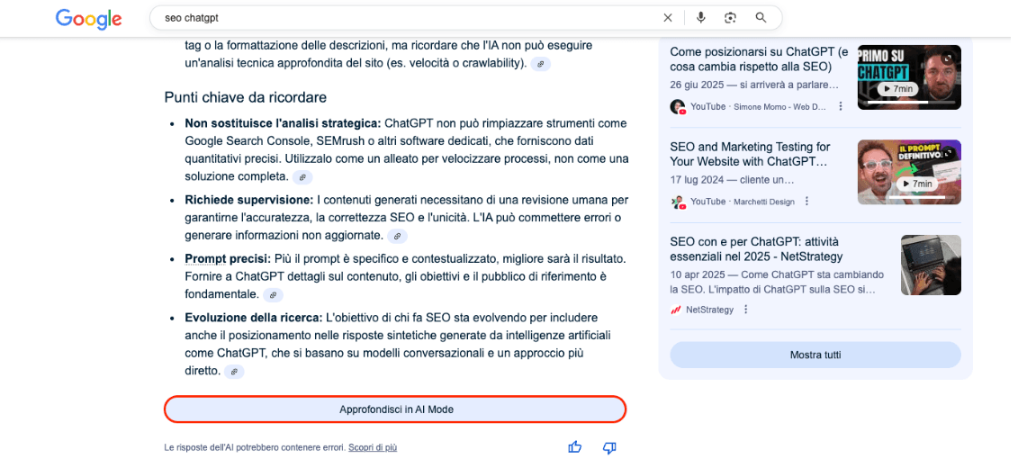Click the magnifier search icon
The width and height of the screenshot is (1018, 459).
pos(761,18)
